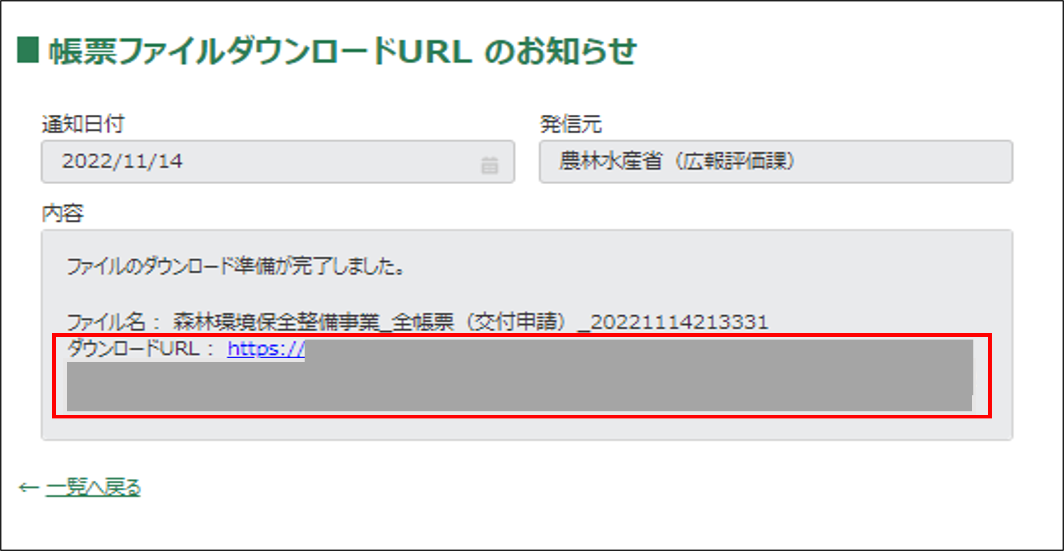
Task: Click the 通知日付 date field 2022/11/14
Action: [122, 161]
